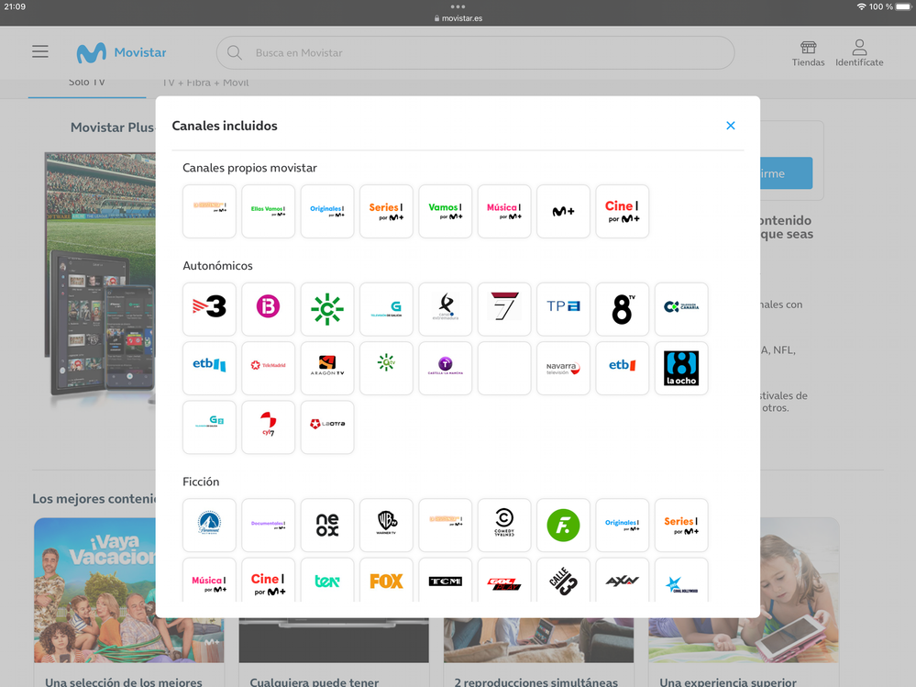The image size is (916, 687).
Task: Select the Aragón TV channel
Action: pos(327,368)
